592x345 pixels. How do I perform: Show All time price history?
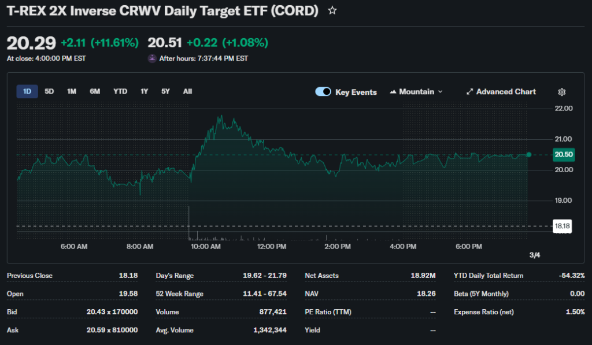(x=187, y=91)
